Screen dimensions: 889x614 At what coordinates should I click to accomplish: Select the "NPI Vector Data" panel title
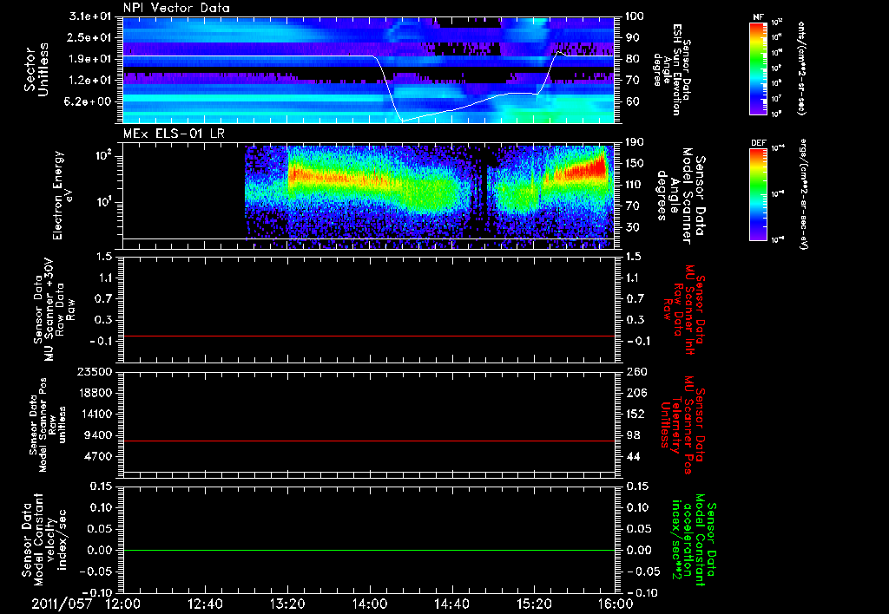176,8
